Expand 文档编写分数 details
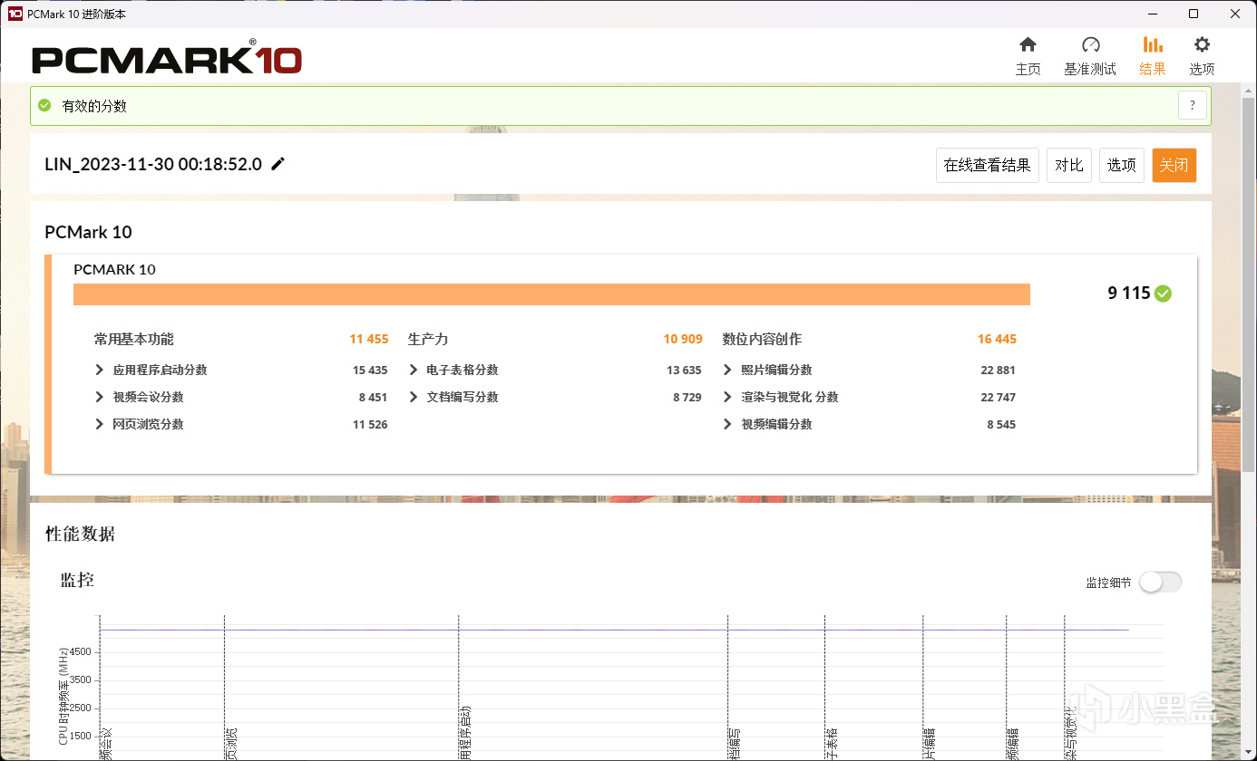The height and width of the screenshot is (761, 1257). click(414, 397)
